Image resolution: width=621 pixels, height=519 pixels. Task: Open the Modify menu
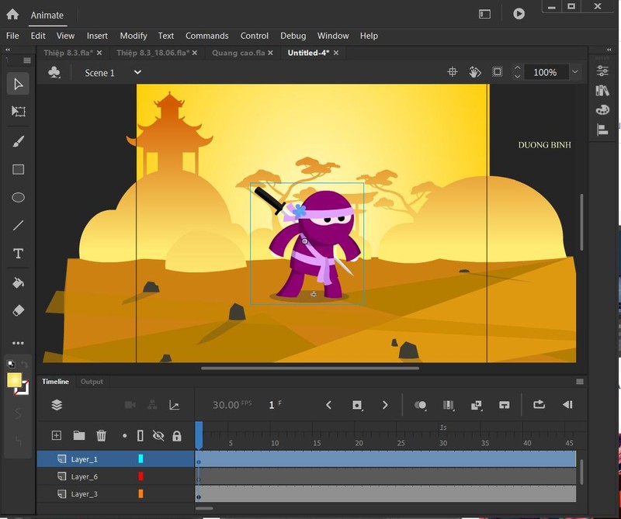pos(134,36)
